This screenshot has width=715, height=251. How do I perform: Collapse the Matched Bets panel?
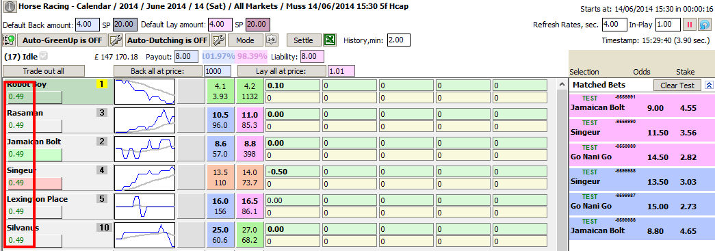click(709, 85)
